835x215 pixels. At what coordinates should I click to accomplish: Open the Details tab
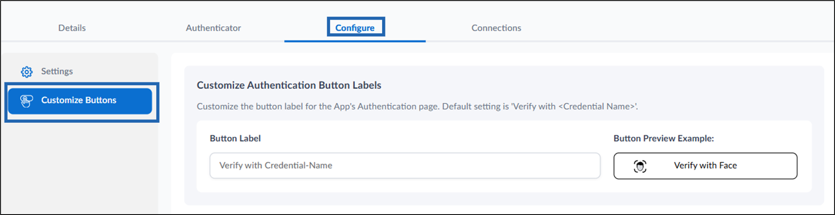point(72,28)
